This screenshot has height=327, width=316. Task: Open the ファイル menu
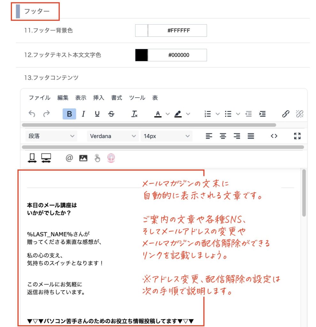point(39,98)
